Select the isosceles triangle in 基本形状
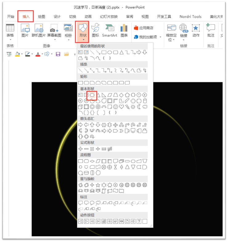Viewport: 228px width, 242px height. click(x=98, y=95)
